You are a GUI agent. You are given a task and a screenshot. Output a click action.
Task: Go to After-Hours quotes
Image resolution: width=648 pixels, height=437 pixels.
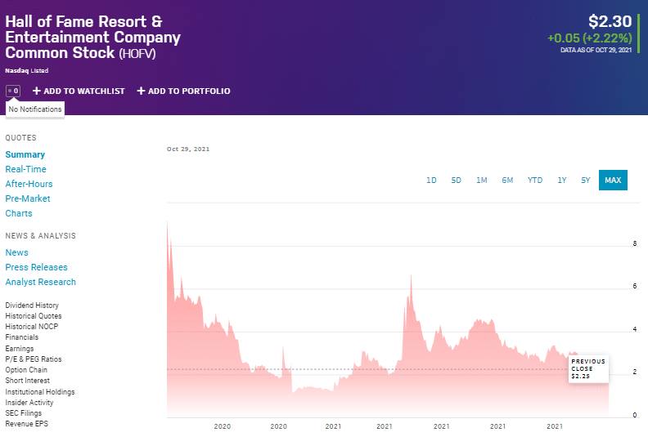pyautogui.click(x=29, y=184)
